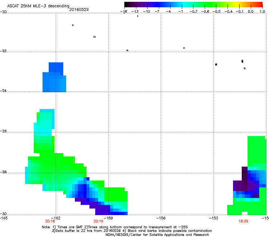
Task: Pick the black end of the colorbar
Action: [126, 5]
